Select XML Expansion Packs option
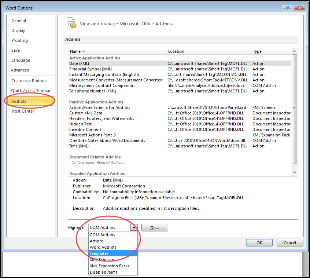This screenshot has height=278, width=310. click(x=109, y=266)
